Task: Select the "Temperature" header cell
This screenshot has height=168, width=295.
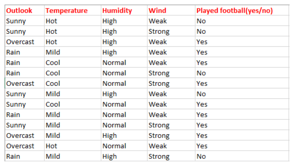Action: [66, 10]
